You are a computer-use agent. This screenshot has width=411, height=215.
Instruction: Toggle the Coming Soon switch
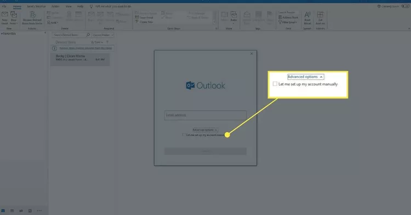[405, 6]
